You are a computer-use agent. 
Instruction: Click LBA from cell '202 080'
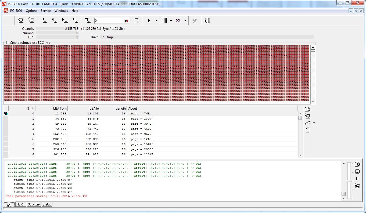51,139
